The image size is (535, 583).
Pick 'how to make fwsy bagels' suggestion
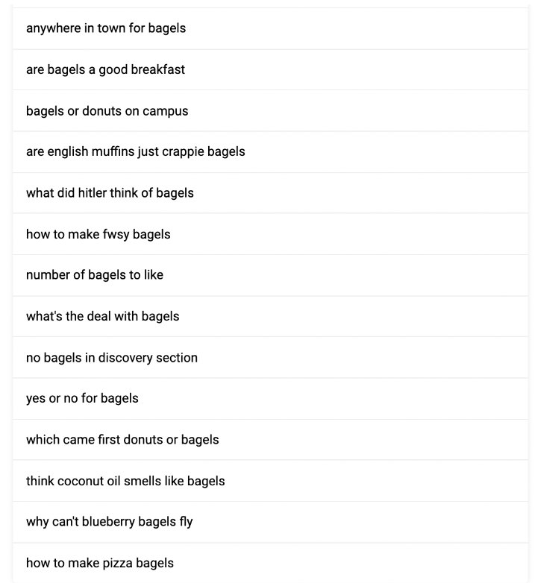pyautogui.click(x=98, y=234)
